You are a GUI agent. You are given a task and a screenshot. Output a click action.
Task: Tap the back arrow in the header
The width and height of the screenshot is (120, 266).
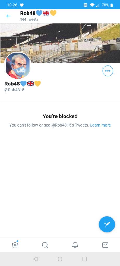pyautogui.click(x=8, y=16)
